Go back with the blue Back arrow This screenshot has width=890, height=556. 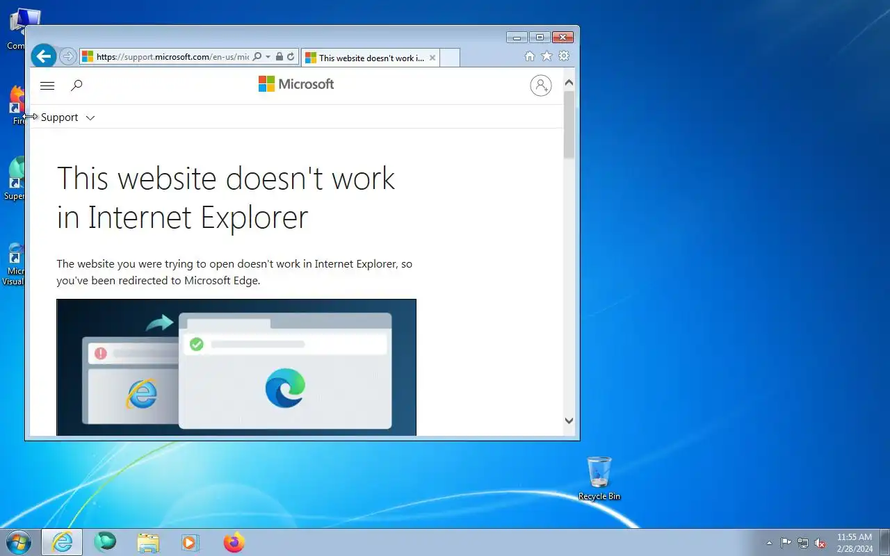[x=43, y=56]
